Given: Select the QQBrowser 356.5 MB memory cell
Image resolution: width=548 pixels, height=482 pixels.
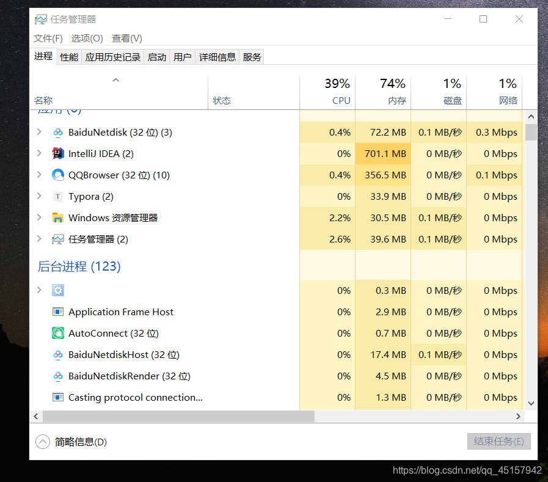Looking at the screenshot, I should 383,175.
